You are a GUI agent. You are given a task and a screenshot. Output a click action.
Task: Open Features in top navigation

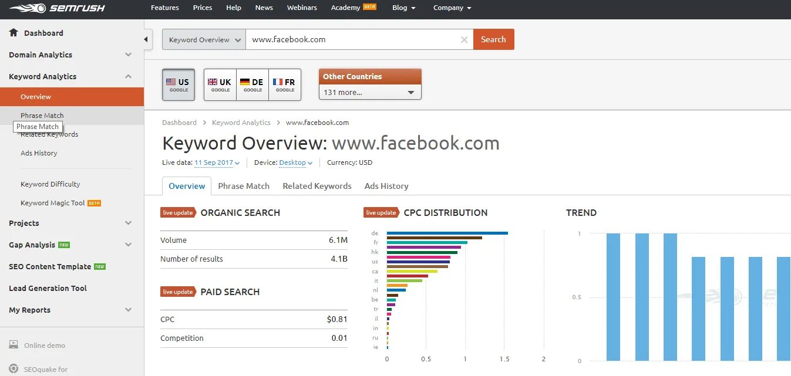tap(165, 8)
